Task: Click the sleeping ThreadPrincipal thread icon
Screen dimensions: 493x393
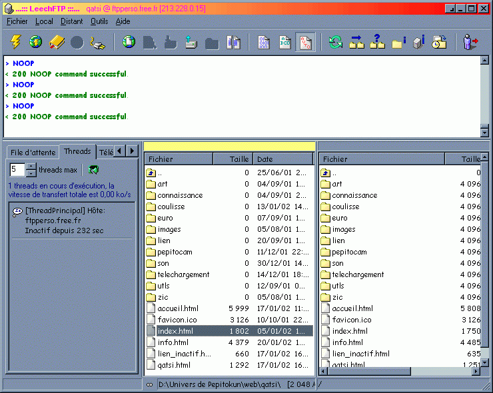Action: coord(17,212)
